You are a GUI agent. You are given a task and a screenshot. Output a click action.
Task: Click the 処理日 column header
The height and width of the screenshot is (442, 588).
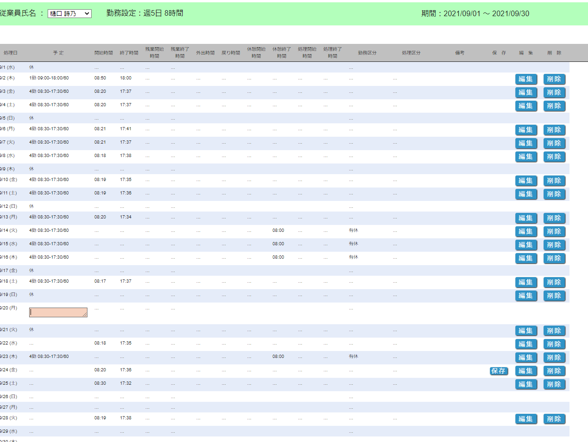point(11,53)
